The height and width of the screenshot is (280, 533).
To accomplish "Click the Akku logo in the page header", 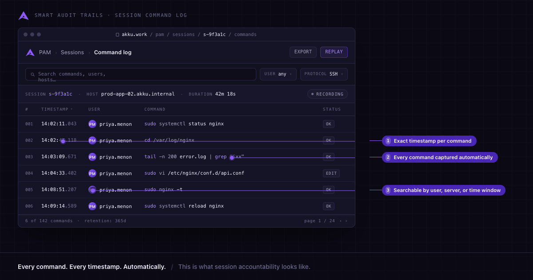I will point(24,16).
